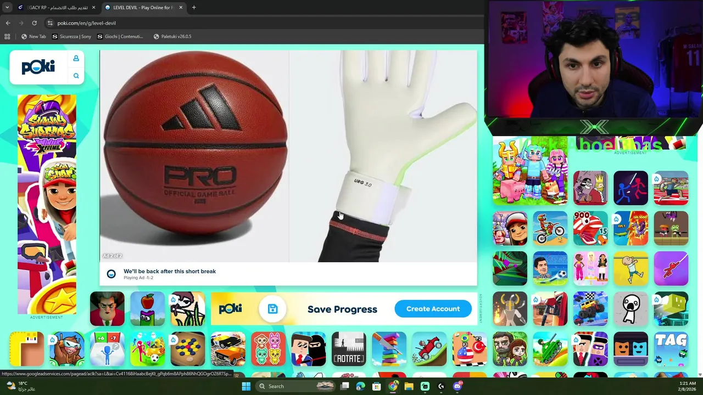
Task: Close the LEVEL DEVIL tab
Action: pyautogui.click(x=181, y=8)
